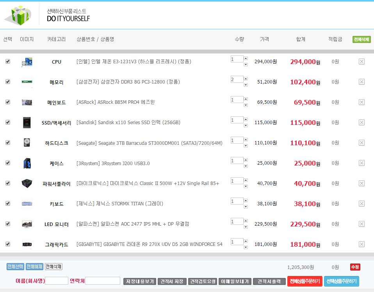Viewport: 374px width, 292px height.
Task: Remove the CPU row with its X icon
Action: pyautogui.click(x=361, y=62)
